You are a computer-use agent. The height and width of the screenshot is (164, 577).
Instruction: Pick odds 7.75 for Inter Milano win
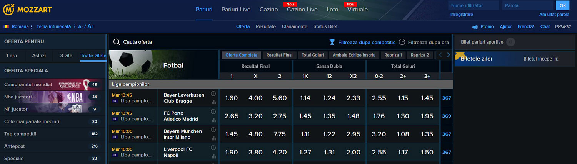[279, 134]
